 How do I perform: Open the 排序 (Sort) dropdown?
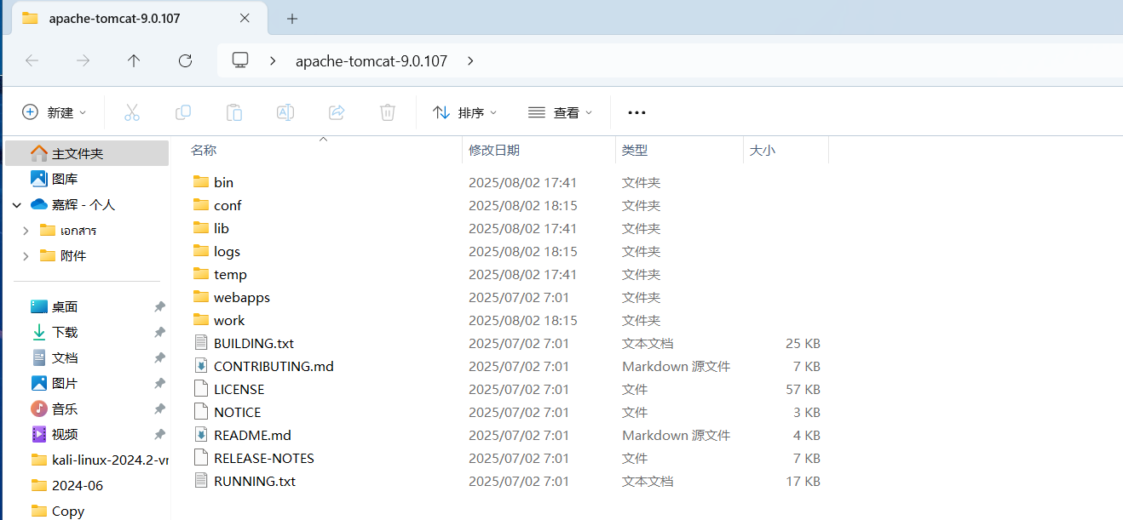pyautogui.click(x=464, y=112)
